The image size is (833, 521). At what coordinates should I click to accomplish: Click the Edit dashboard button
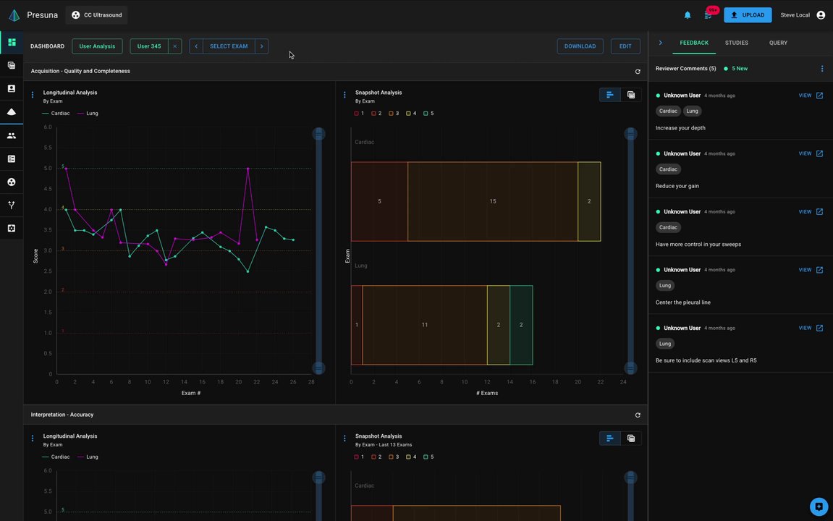click(x=625, y=46)
